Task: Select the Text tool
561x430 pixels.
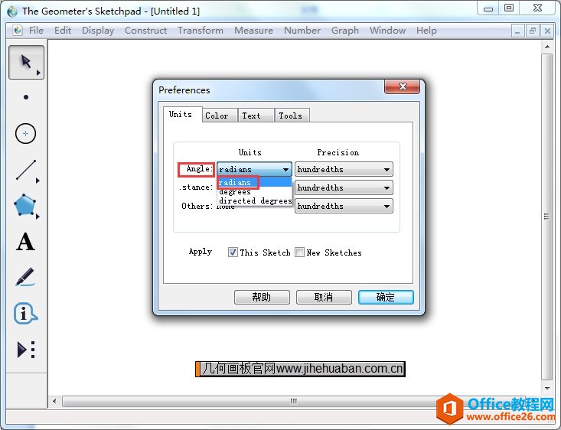Action: pos(25,242)
